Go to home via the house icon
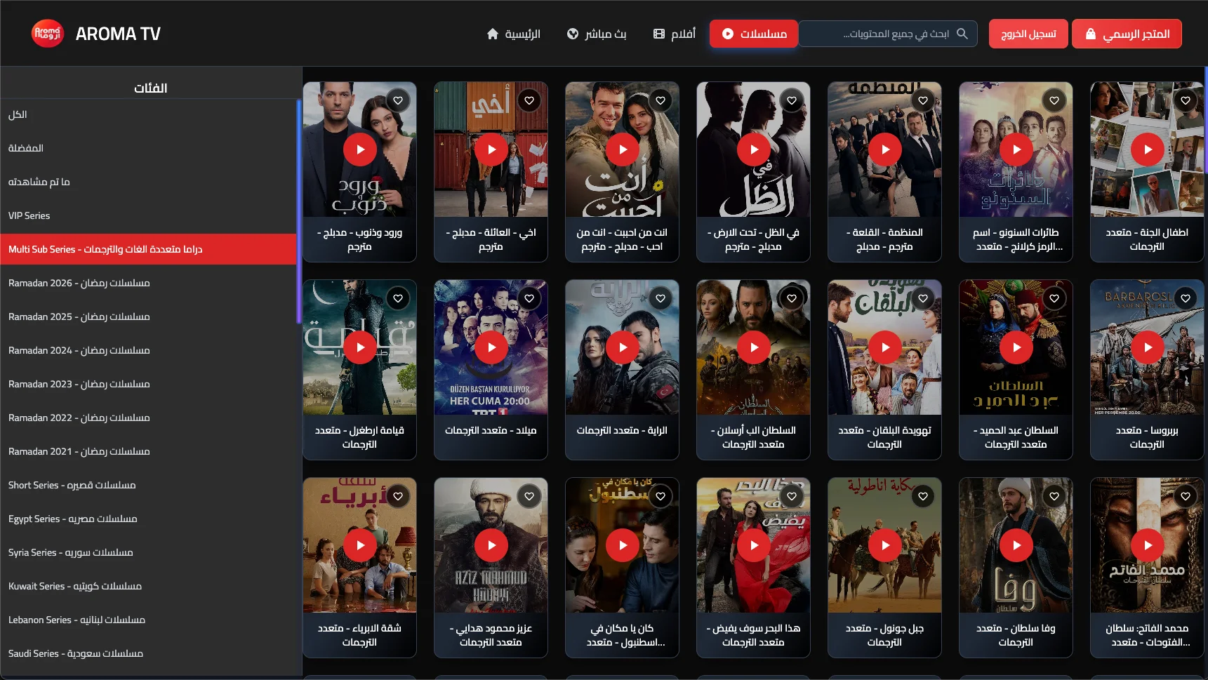 (493, 34)
